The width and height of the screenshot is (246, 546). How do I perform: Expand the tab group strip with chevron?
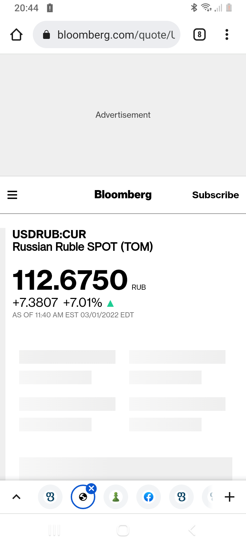click(16, 497)
